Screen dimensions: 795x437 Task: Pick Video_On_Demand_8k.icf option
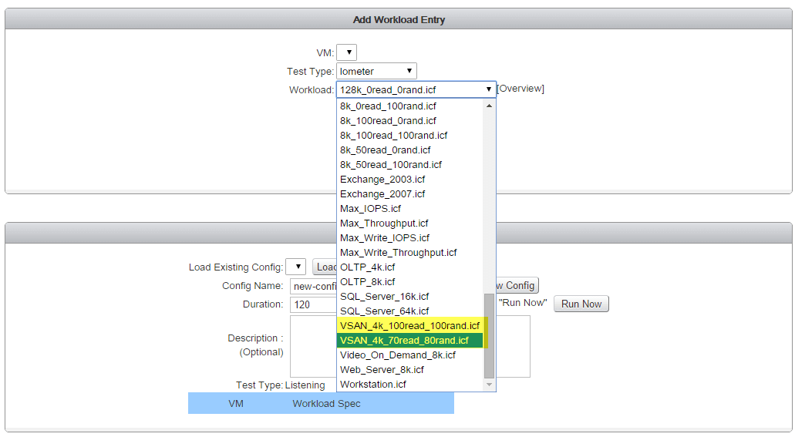tap(411, 355)
